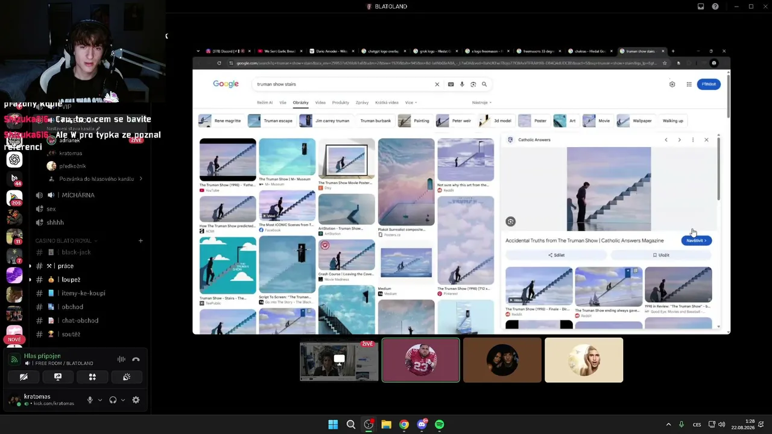Image resolution: width=772 pixels, height=434 pixels.
Task: Open taskbar Search
Action: click(350, 424)
